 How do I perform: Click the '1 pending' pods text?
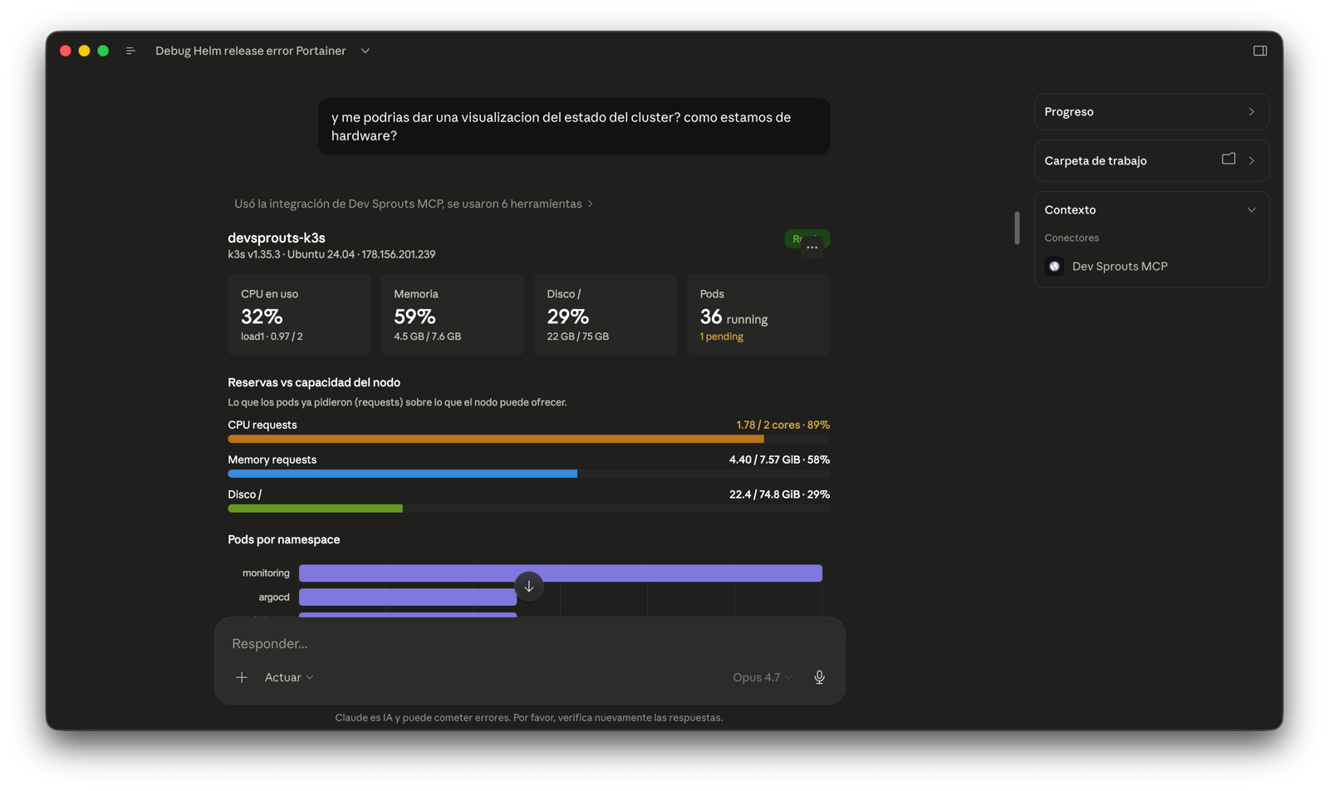pos(721,337)
